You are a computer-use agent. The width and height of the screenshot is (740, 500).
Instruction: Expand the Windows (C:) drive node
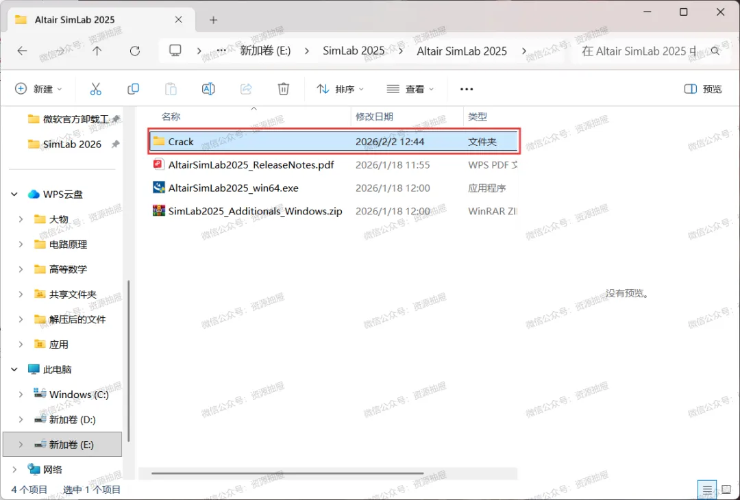pyautogui.click(x=21, y=395)
